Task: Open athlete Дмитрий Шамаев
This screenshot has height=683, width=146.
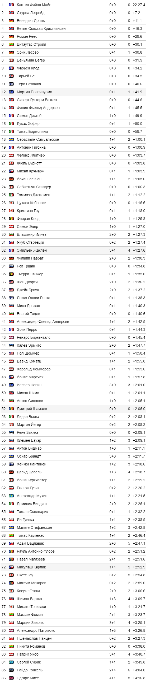Action: point(32,409)
